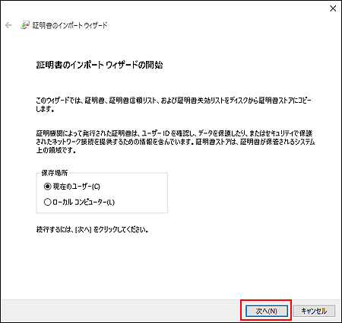Click the キャンセル button
Screen dimensions: 342x323
pos(314,311)
